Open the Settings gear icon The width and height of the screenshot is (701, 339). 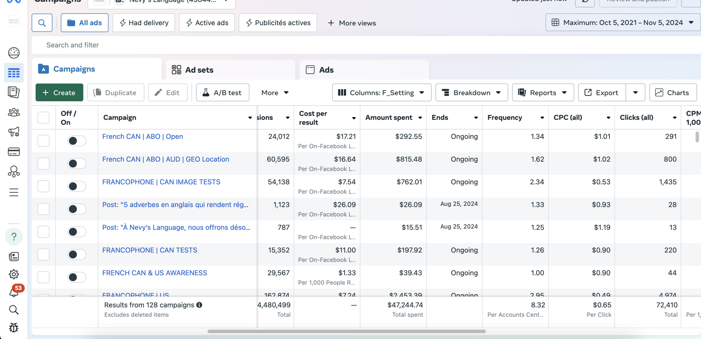(14, 274)
